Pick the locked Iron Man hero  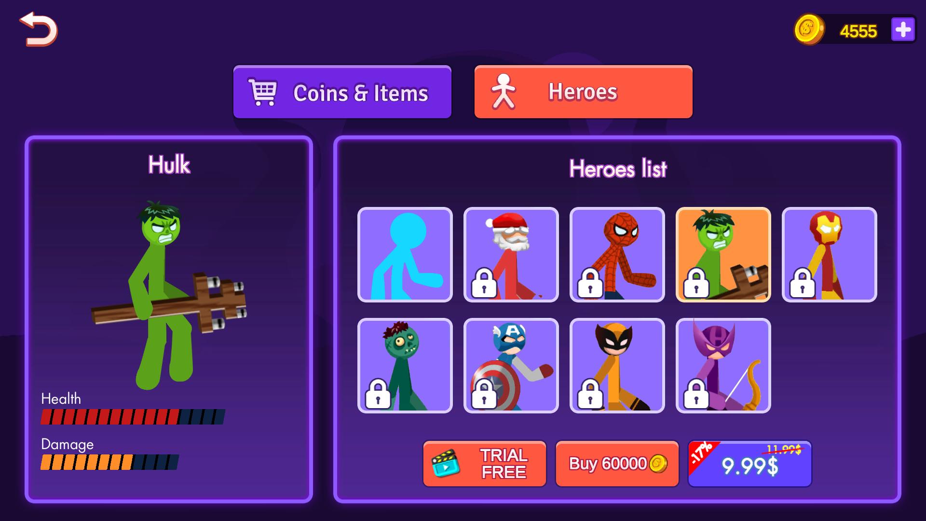830,255
